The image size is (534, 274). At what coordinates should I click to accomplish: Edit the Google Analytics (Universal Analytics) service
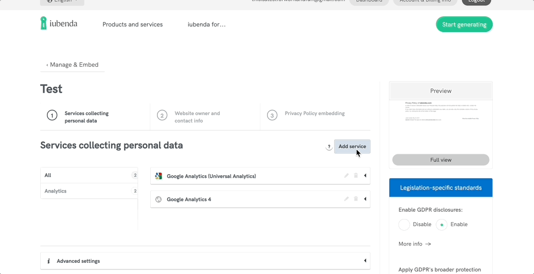click(346, 176)
